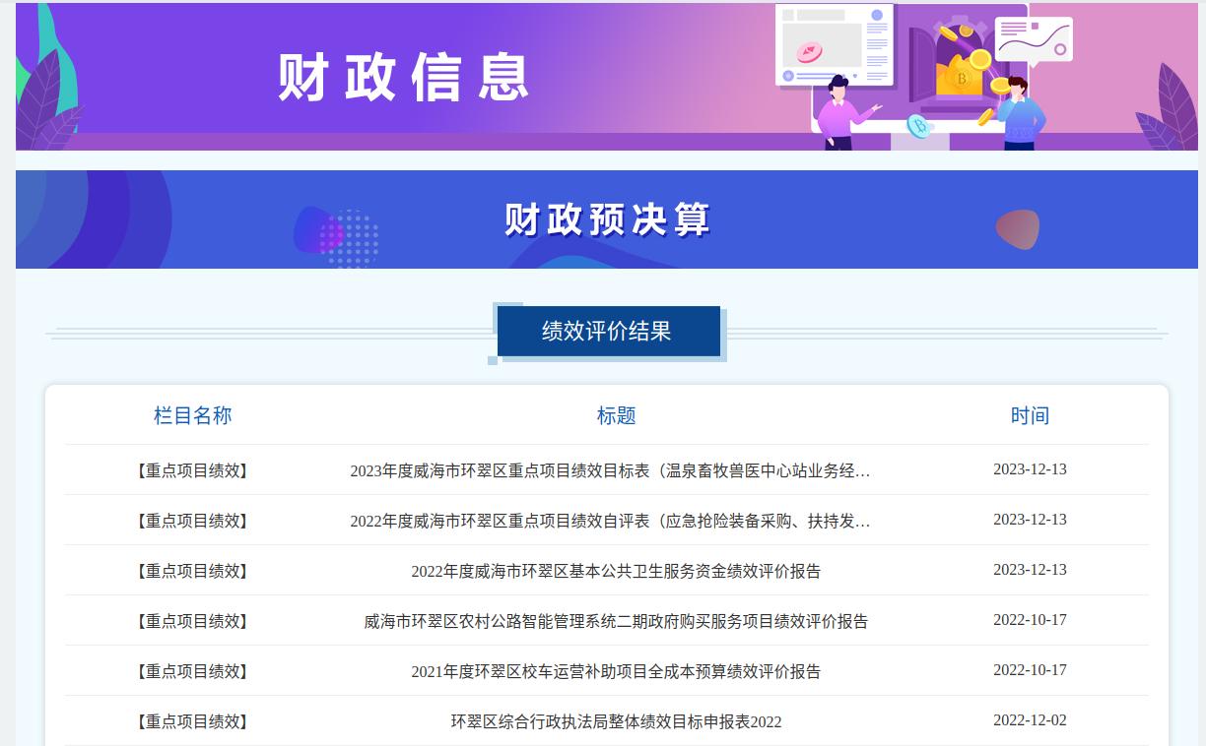Click 【重点项目绩效】 tag beside 基本公共卫生服务 report
The width and height of the screenshot is (1206, 746).
click(192, 571)
